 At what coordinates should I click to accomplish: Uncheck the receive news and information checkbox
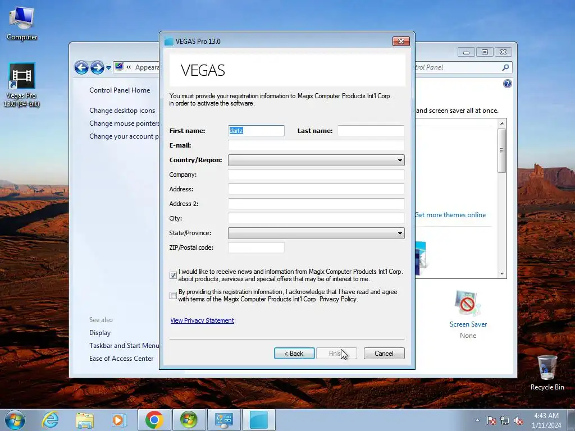tap(173, 275)
